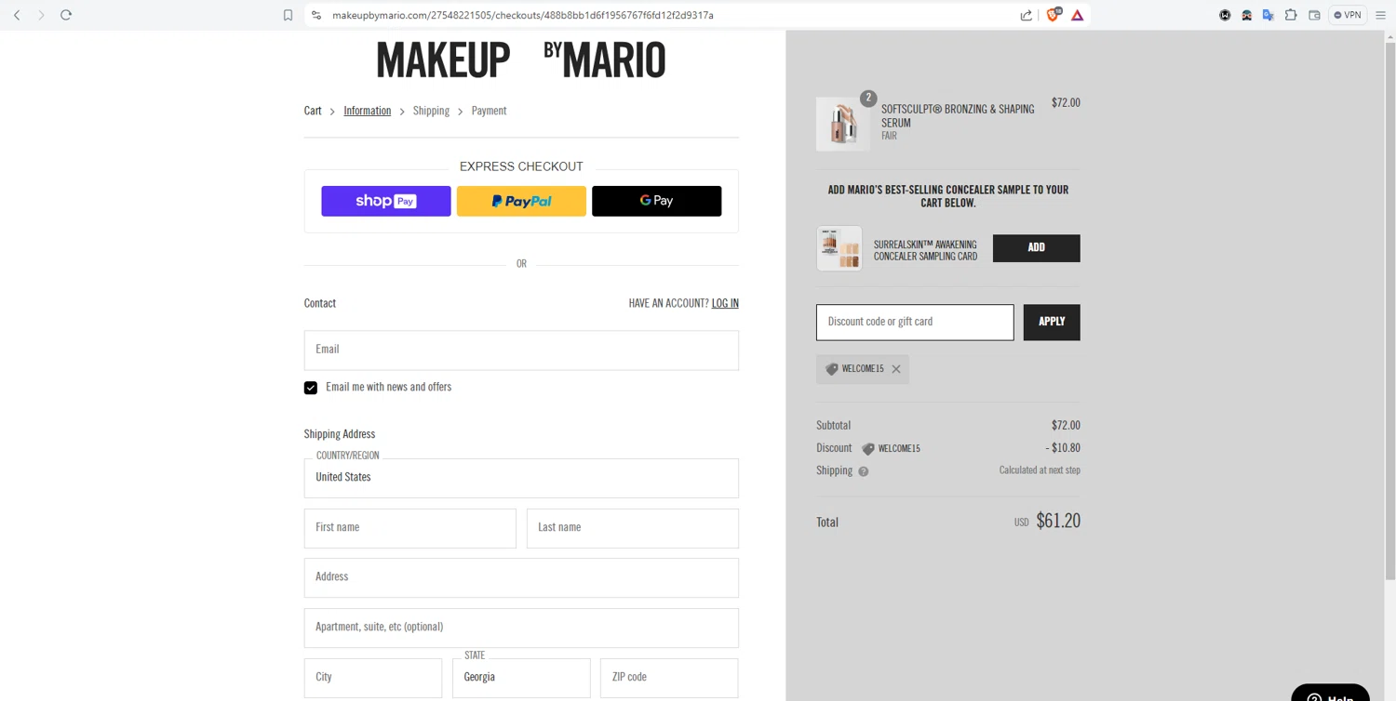
Task: Click the incognito-style extension icon
Action: click(x=1246, y=15)
